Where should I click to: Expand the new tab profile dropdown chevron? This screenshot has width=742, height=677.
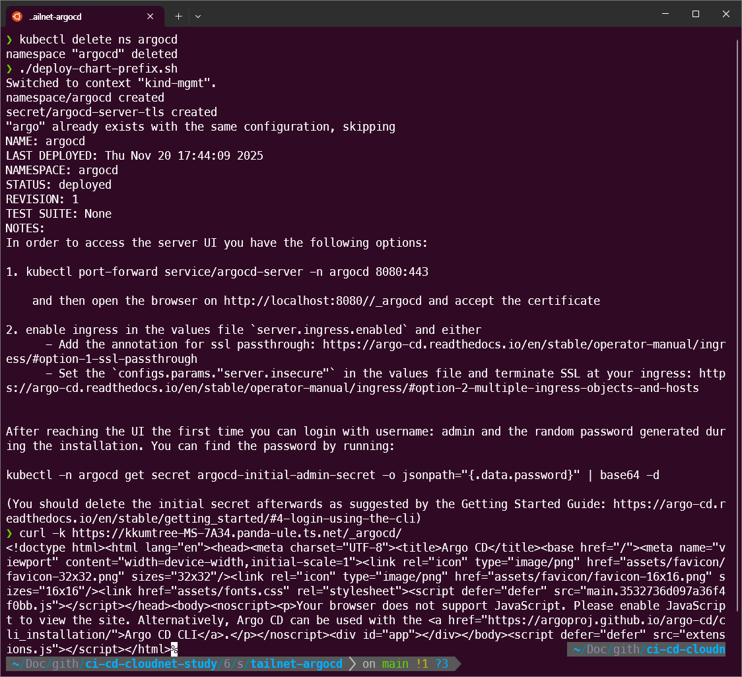coord(198,16)
